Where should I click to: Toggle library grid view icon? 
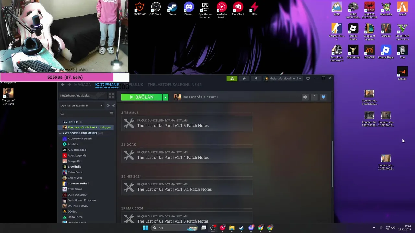[x=112, y=95]
